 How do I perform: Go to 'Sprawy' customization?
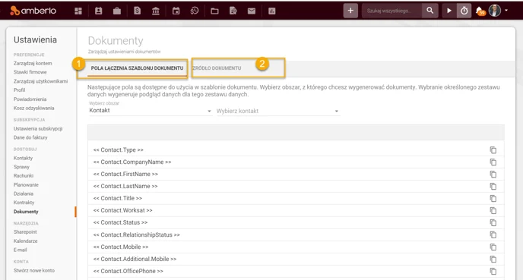click(x=21, y=167)
